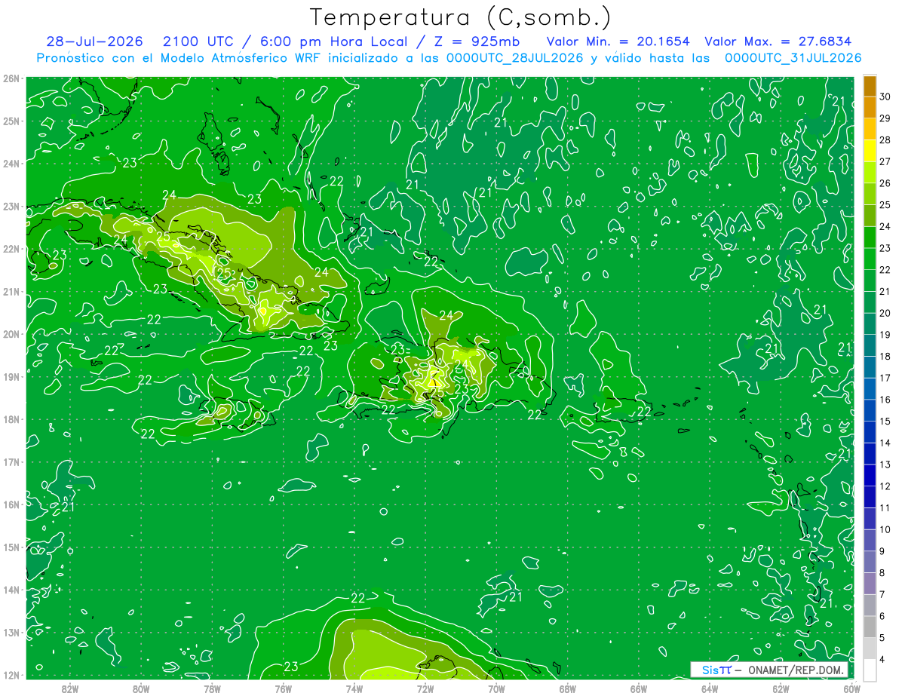Click the 18N latitude axis label
The image size is (905, 699).
[x=11, y=419]
